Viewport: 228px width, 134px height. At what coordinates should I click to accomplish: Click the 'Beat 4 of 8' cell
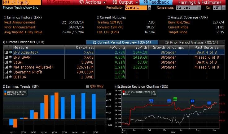[x=207, y=52]
